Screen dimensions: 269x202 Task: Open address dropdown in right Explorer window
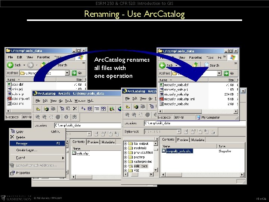(219, 73)
